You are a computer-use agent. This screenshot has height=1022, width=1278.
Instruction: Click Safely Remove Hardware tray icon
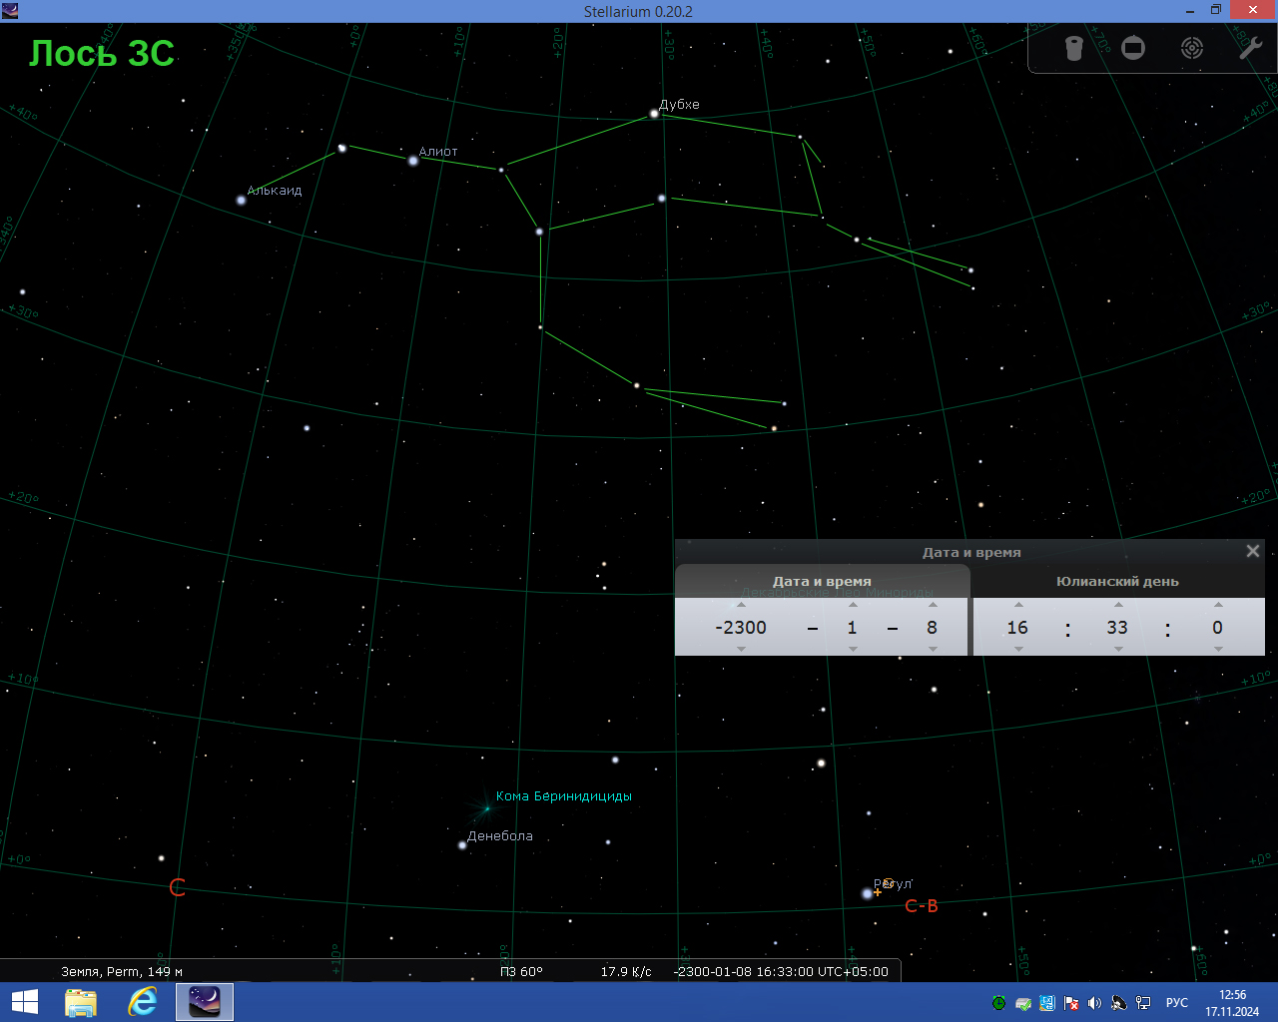coord(1023,1003)
